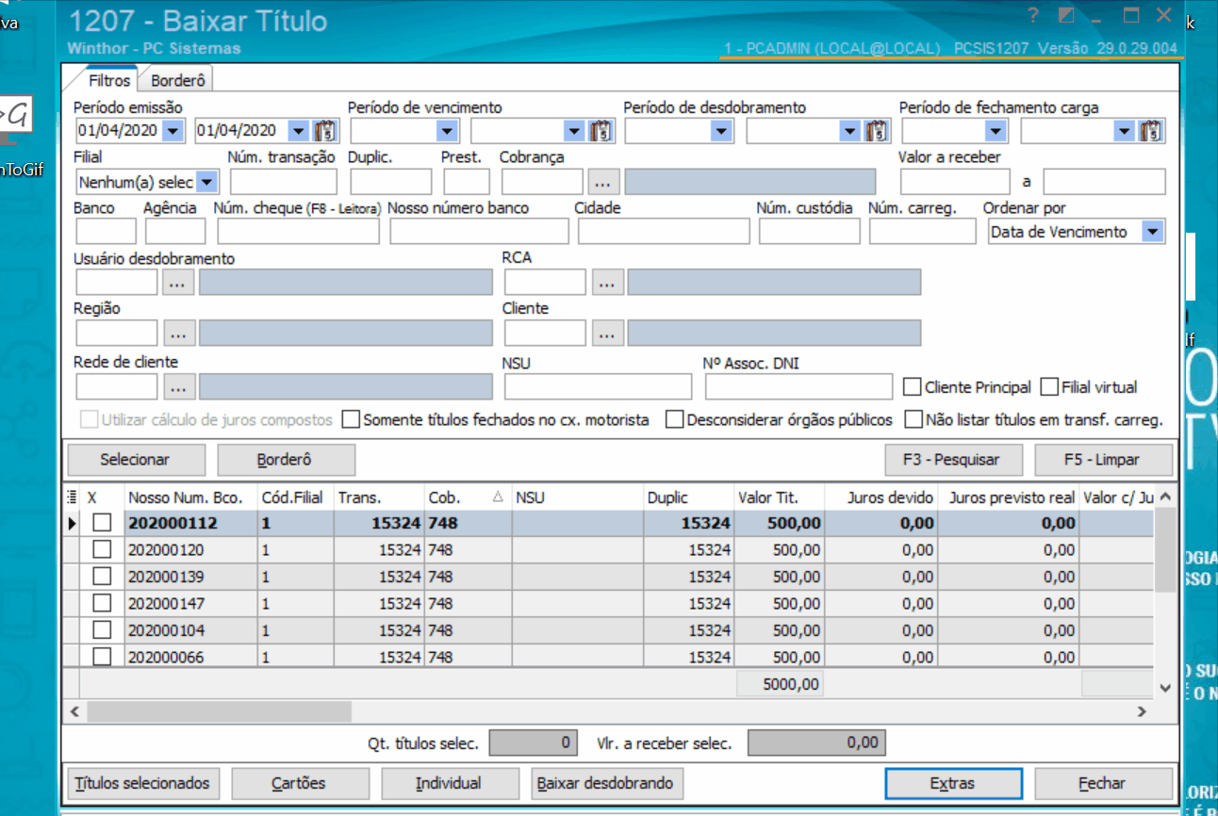1218x816 pixels.
Task: Open RCA lookup ellipsis button
Action: (608, 282)
